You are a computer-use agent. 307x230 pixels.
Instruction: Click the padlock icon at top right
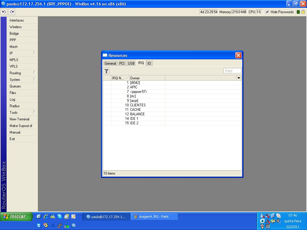tap(303, 12)
